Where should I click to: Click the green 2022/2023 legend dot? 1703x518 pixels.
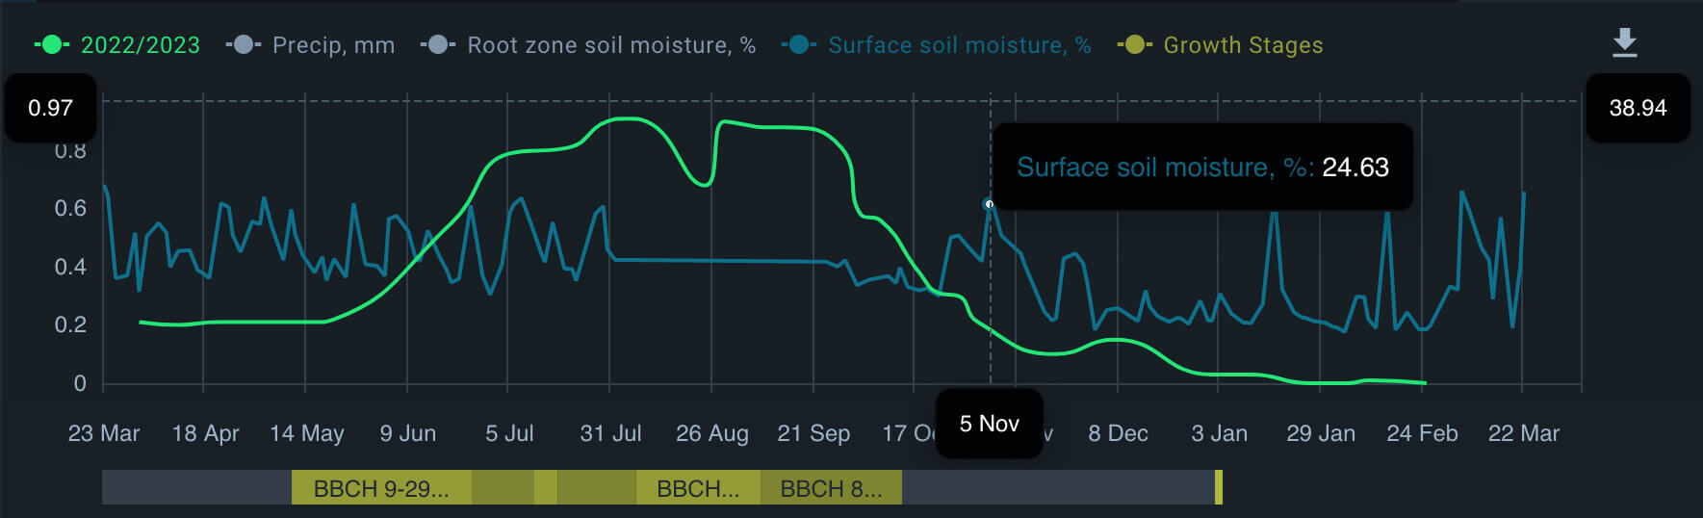[x=52, y=45]
